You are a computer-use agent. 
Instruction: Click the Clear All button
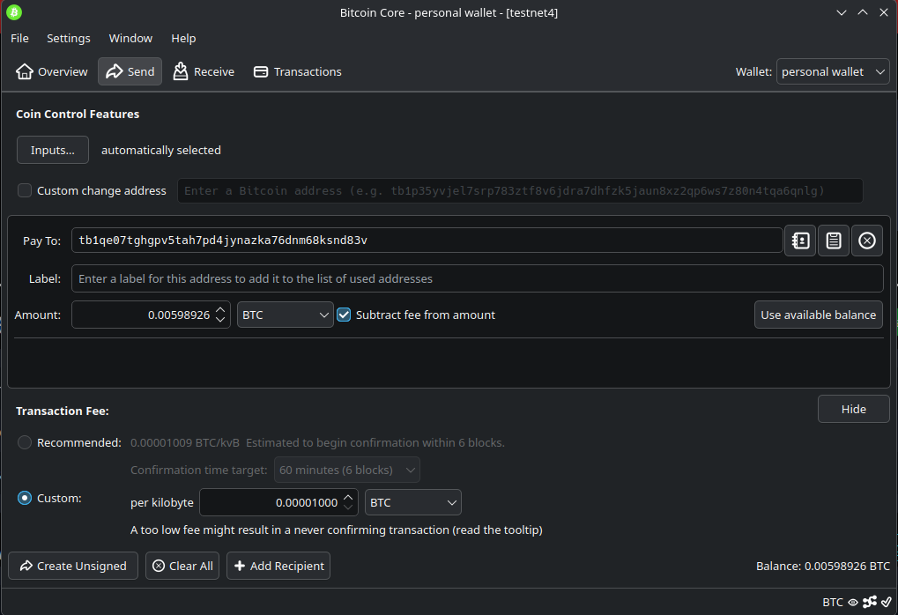(x=182, y=566)
